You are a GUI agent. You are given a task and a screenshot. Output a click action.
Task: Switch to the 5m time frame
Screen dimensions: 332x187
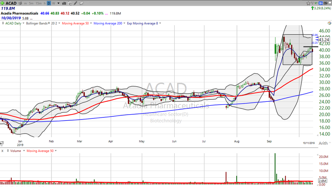(31, 3)
